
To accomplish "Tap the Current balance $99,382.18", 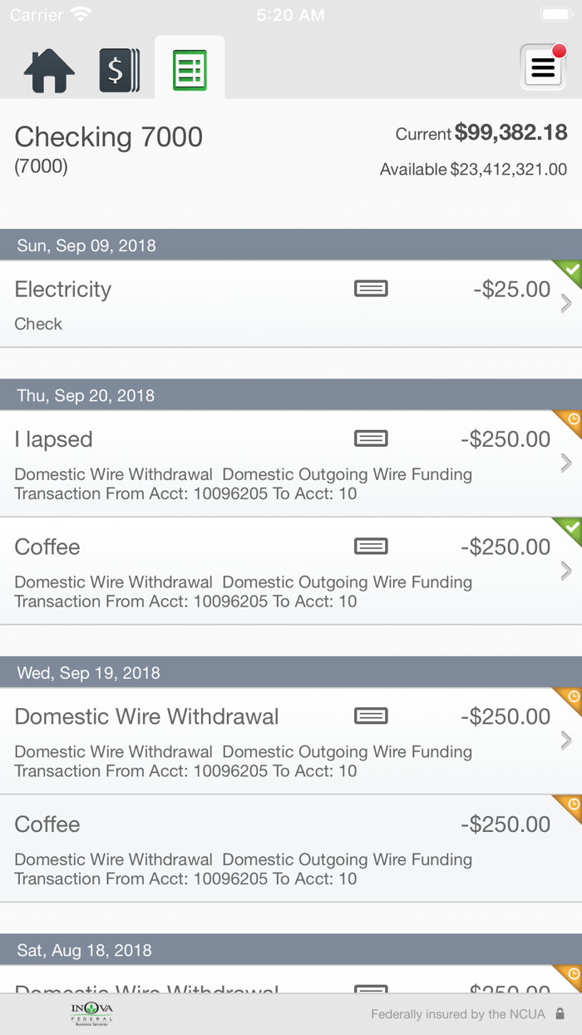I will click(510, 133).
